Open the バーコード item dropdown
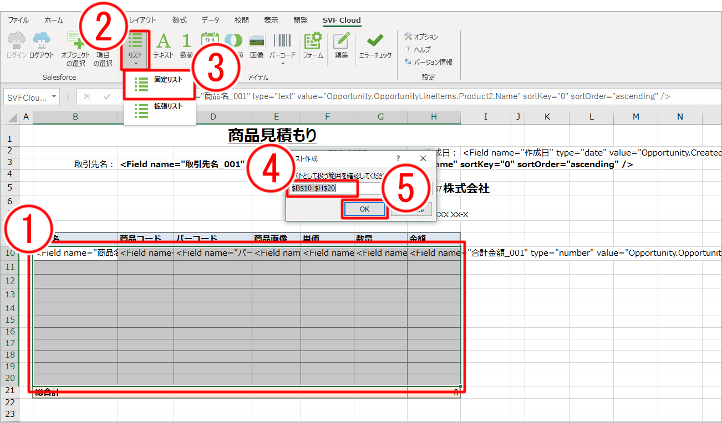This screenshot has height=423, width=722. [282, 49]
